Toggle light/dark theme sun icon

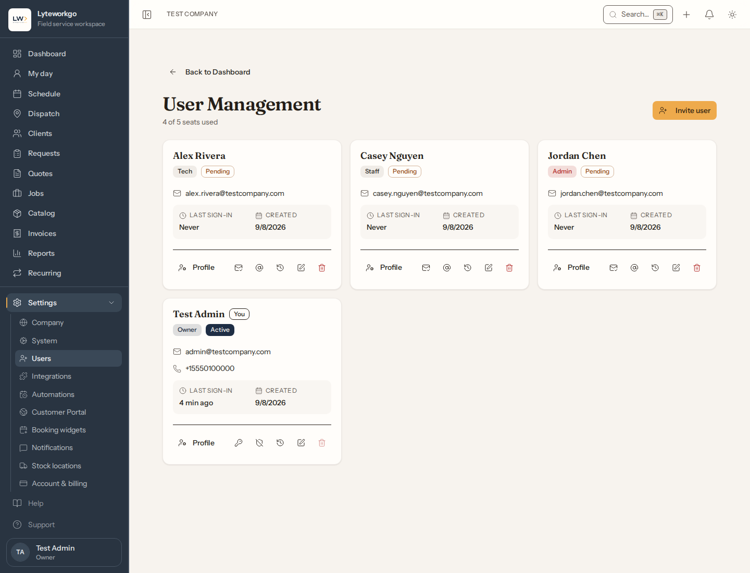pyautogui.click(x=732, y=15)
